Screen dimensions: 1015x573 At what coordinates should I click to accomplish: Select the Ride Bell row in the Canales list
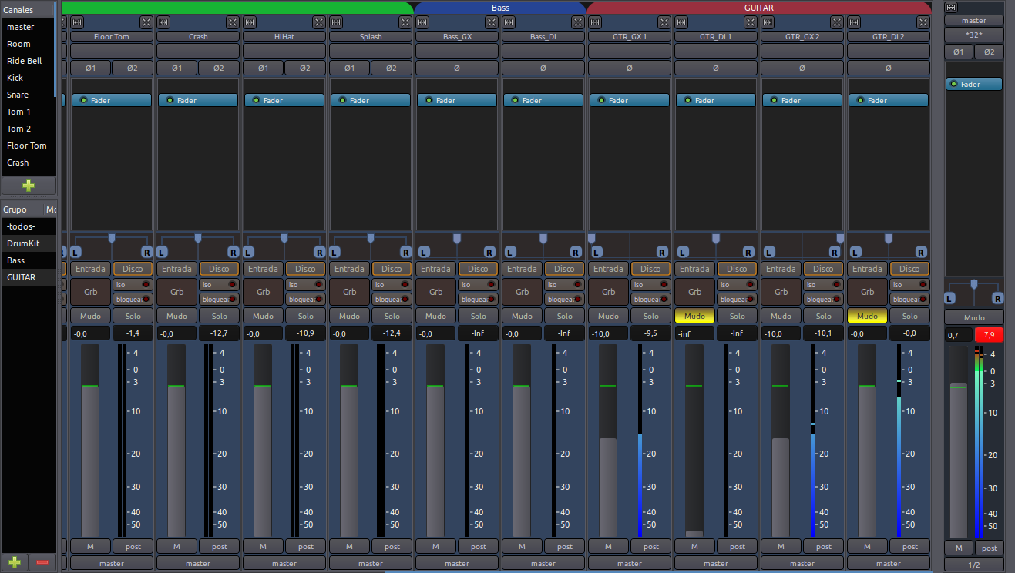coord(29,61)
